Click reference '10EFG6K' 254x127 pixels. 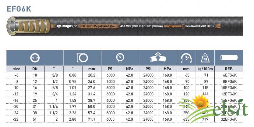tap(229, 88)
